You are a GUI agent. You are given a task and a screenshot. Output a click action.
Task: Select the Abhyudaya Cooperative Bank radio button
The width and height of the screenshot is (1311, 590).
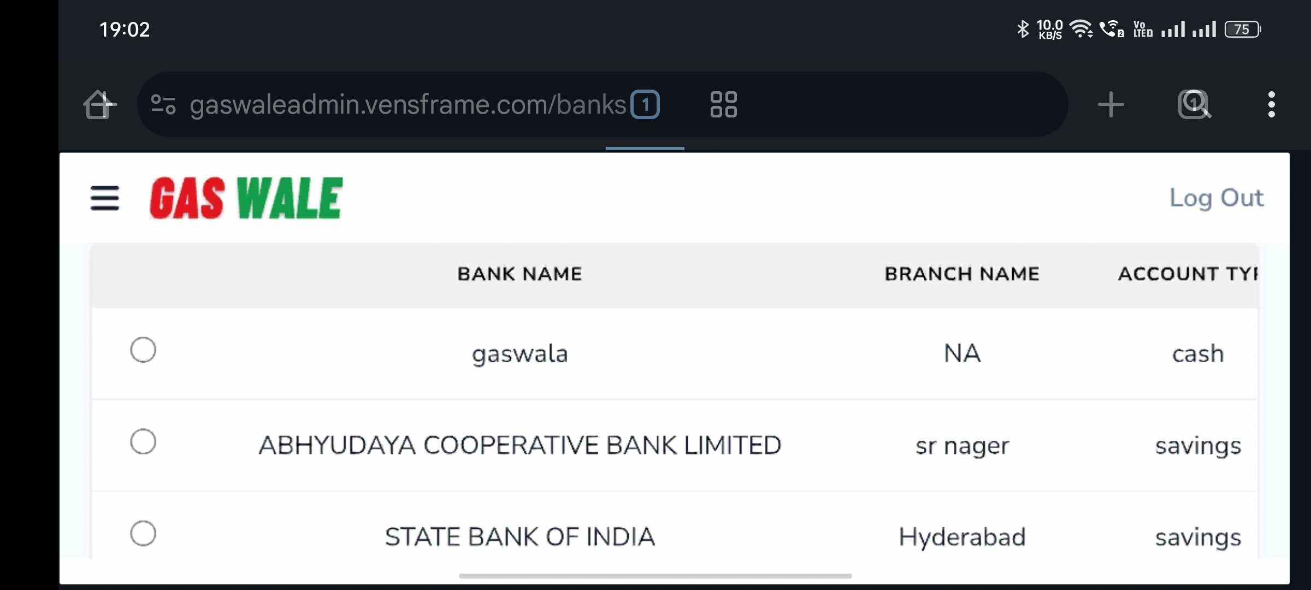(143, 441)
